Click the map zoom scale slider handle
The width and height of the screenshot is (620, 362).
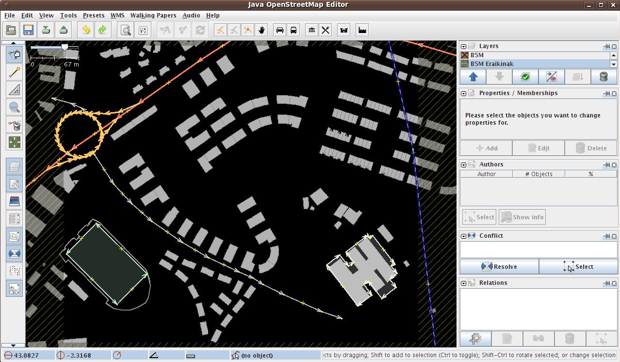(x=65, y=47)
